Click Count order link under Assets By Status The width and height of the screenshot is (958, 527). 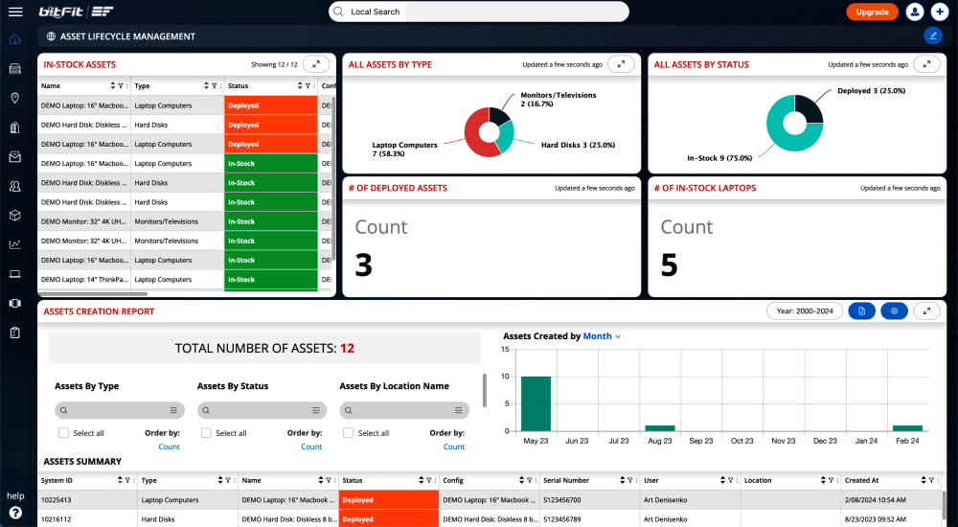(x=311, y=447)
